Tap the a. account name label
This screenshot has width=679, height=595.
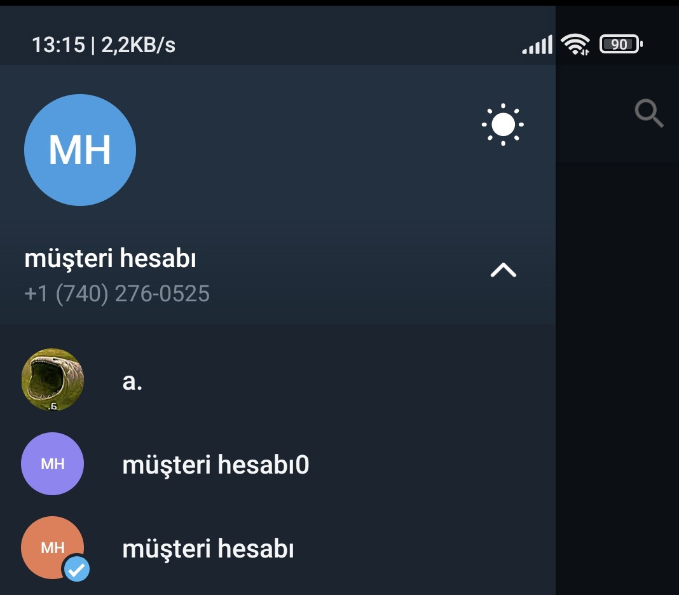[132, 381]
